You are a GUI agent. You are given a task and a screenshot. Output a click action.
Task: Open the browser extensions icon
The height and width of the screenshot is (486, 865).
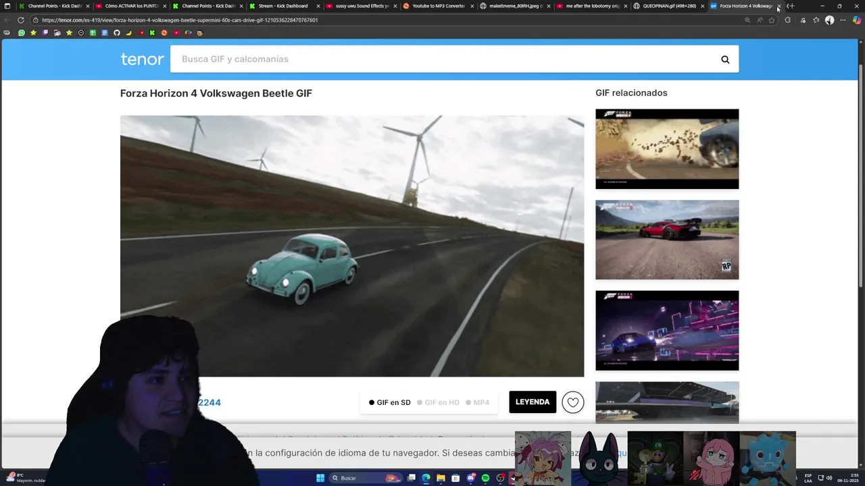(788, 20)
